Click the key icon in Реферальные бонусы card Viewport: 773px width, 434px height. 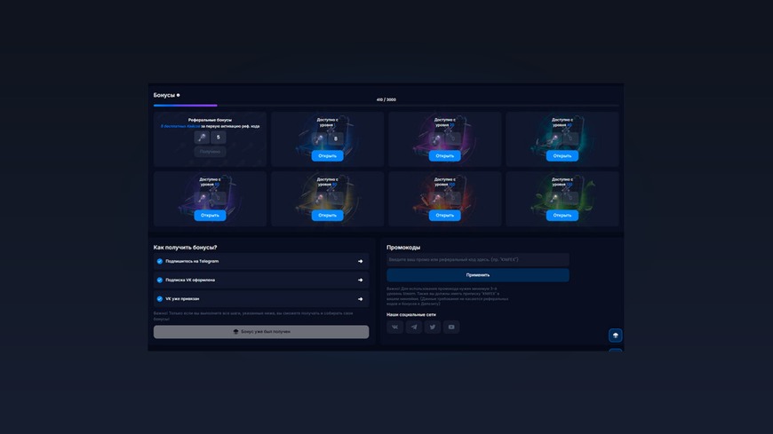(202, 138)
